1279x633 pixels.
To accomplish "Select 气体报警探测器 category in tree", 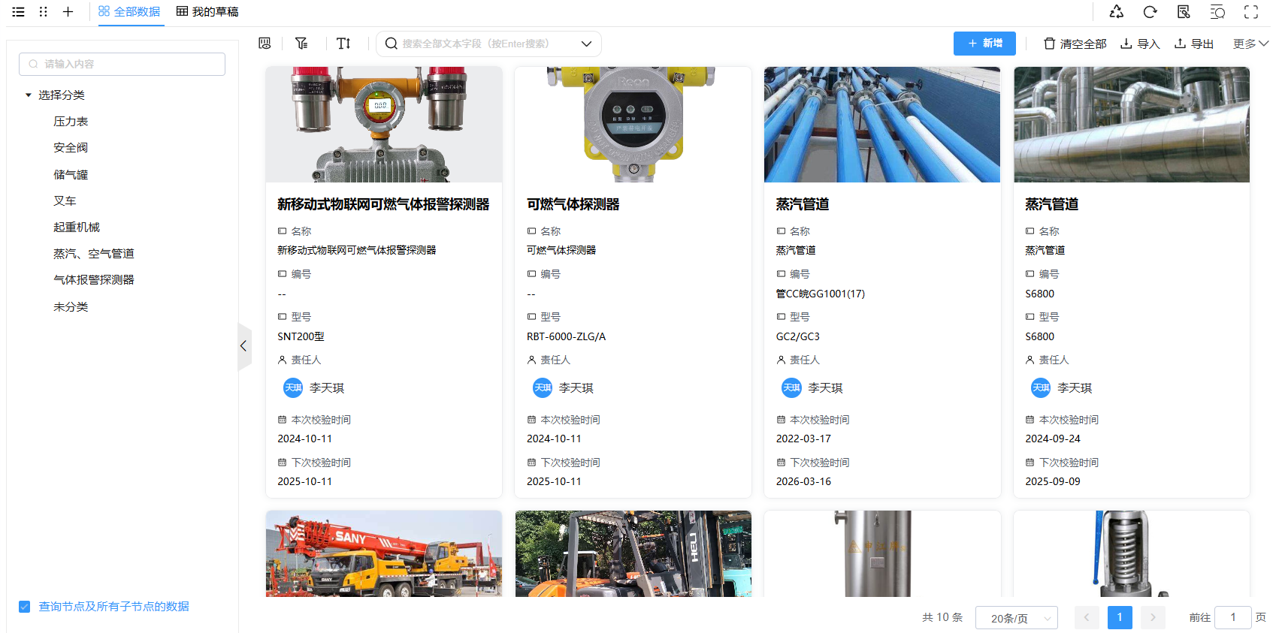I will [94, 280].
